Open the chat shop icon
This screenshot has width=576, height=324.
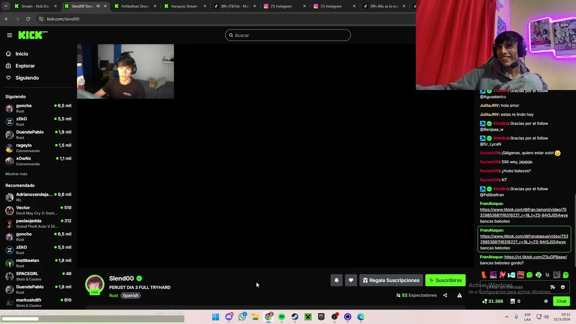513,301
